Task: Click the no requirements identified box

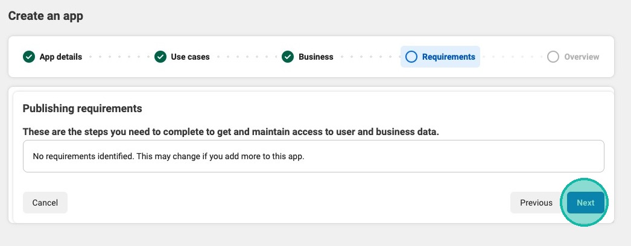Action: point(313,156)
